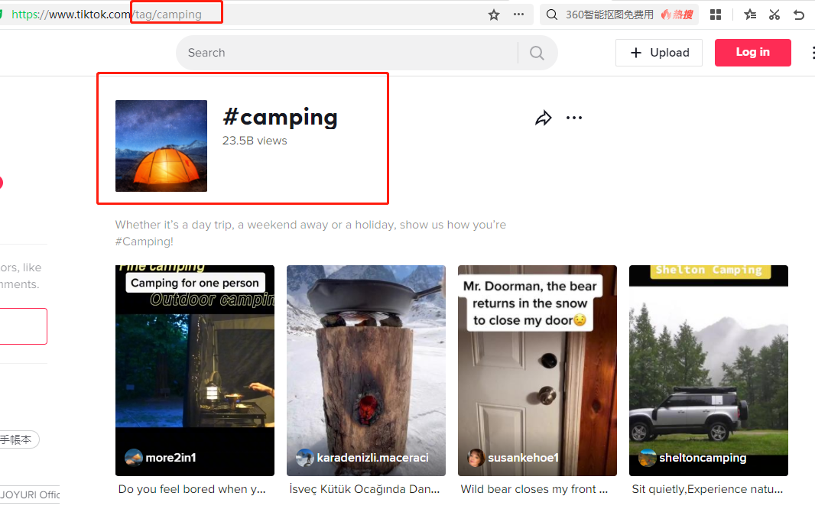Open the browser extensions grid icon
The width and height of the screenshot is (815, 509).
click(716, 15)
